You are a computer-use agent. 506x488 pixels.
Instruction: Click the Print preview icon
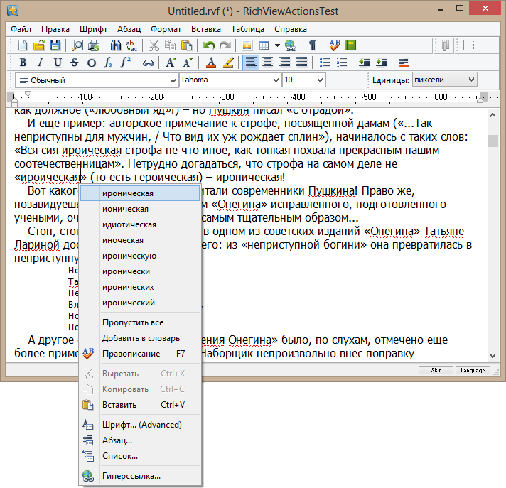[77, 45]
